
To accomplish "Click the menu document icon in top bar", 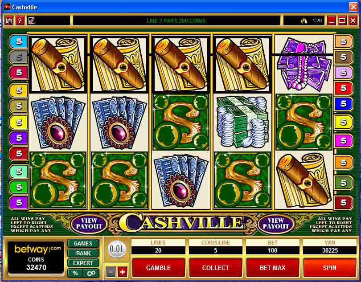I will pyautogui.click(x=9, y=21).
